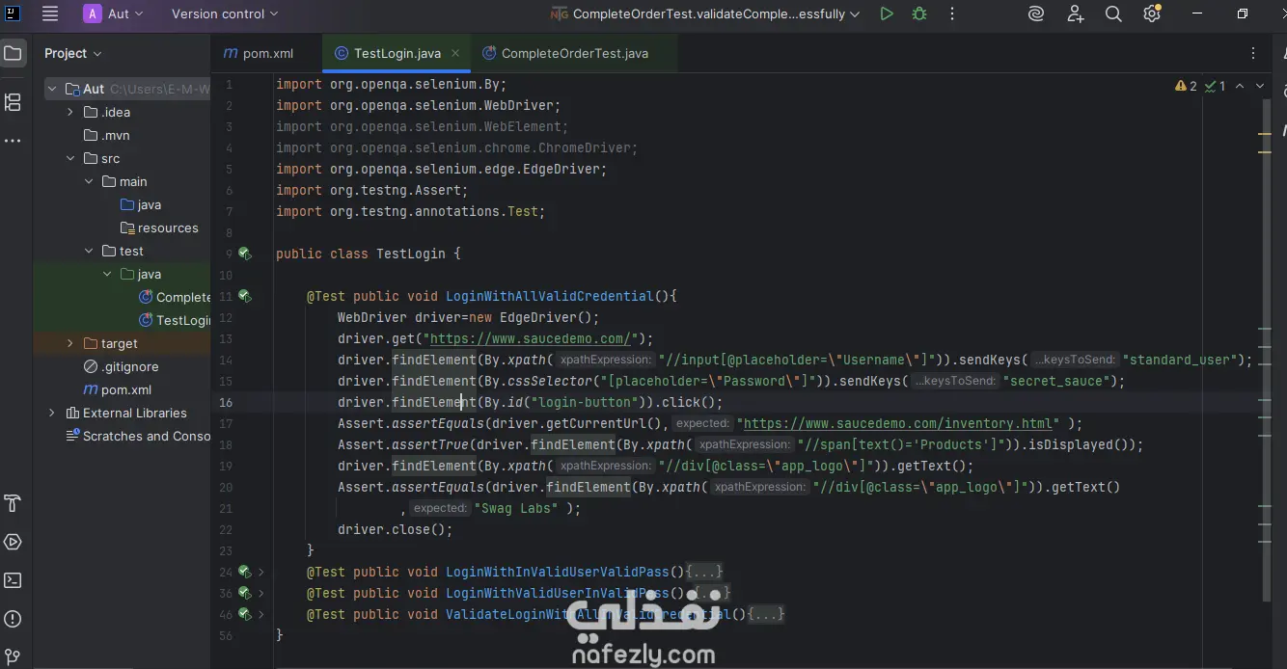Open the Build hammer tool window
The image size is (1287, 669).
[x=13, y=503]
